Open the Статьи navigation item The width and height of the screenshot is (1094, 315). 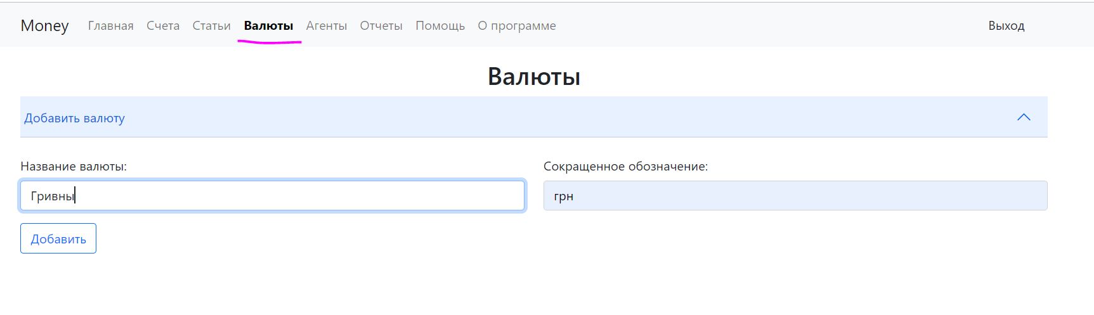pyautogui.click(x=211, y=26)
